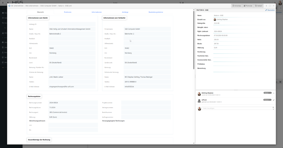The height and width of the screenshot is (148, 283).
Task: Click the scroll down arrow at panel bottom
Action: [194, 143]
